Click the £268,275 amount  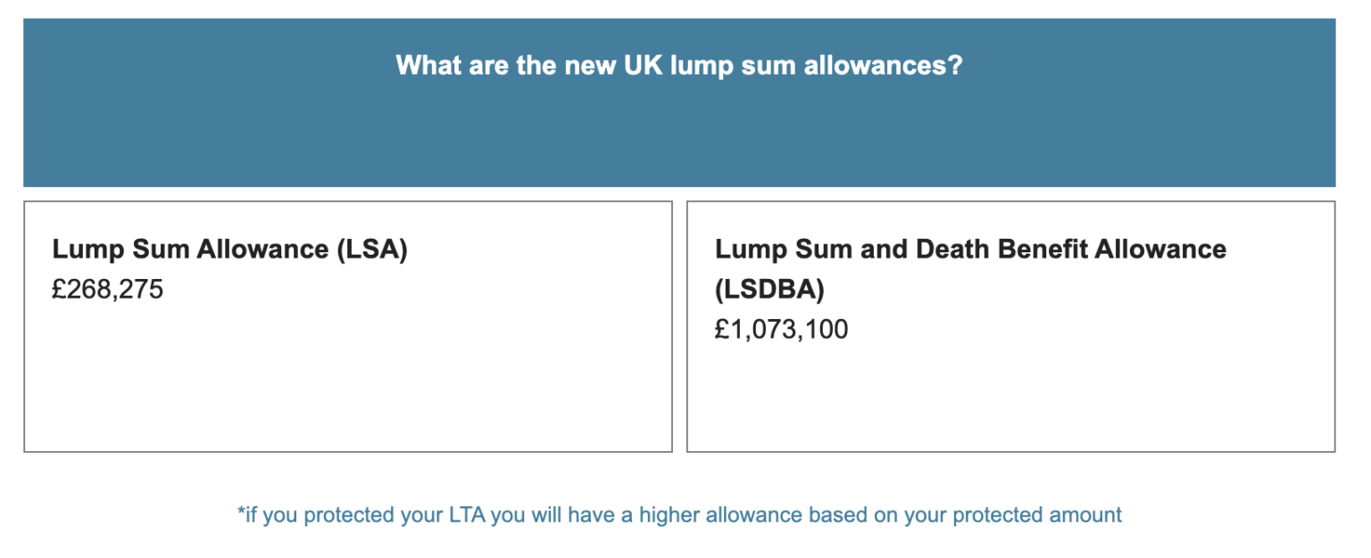pyautogui.click(x=108, y=290)
